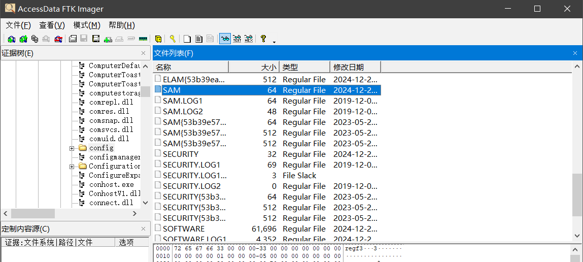Click Detect EFS Encryption key icon
583x262 pixels.
[x=173, y=39]
